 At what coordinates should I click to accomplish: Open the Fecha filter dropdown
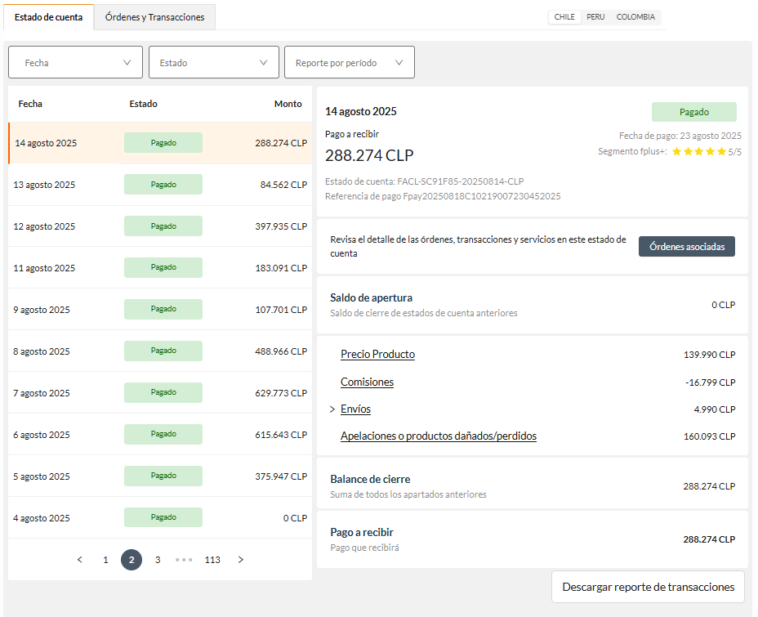coord(75,62)
